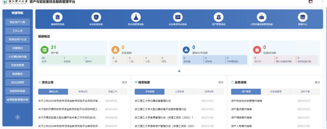Click the user avatar in header

[310, 1]
